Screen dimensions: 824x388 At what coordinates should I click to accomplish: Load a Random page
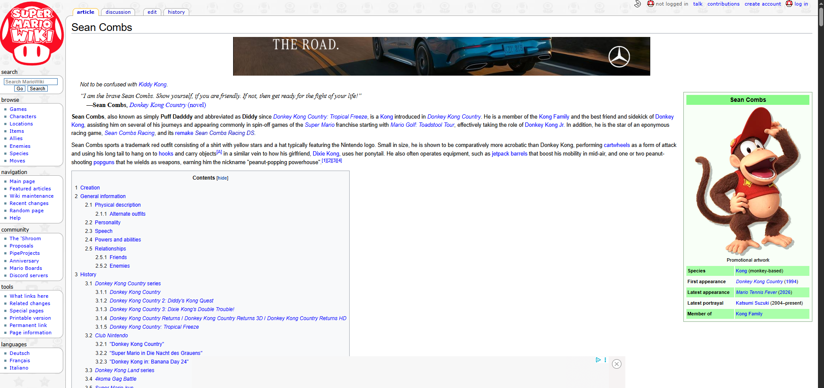tap(27, 211)
